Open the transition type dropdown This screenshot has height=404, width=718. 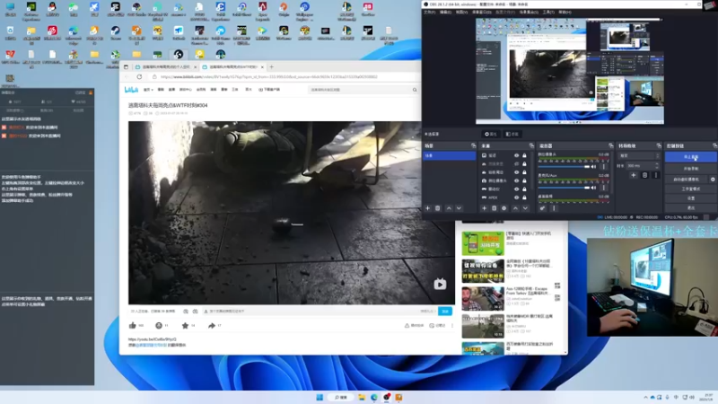click(x=640, y=155)
